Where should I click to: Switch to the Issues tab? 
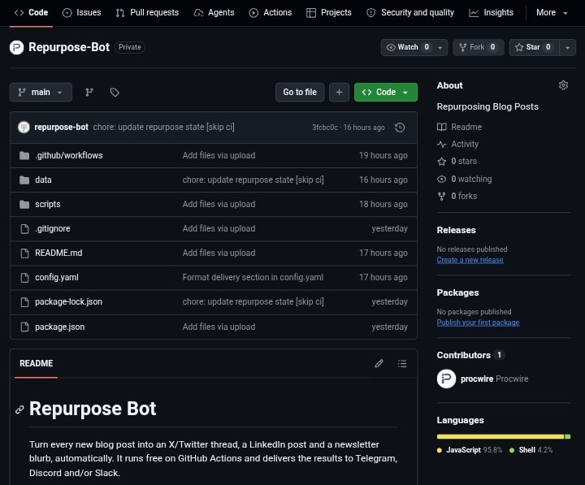82,13
